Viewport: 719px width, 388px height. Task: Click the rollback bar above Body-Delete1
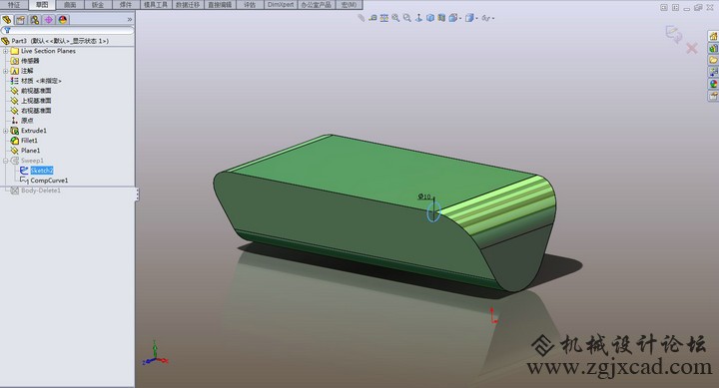click(x=68, y=187)
